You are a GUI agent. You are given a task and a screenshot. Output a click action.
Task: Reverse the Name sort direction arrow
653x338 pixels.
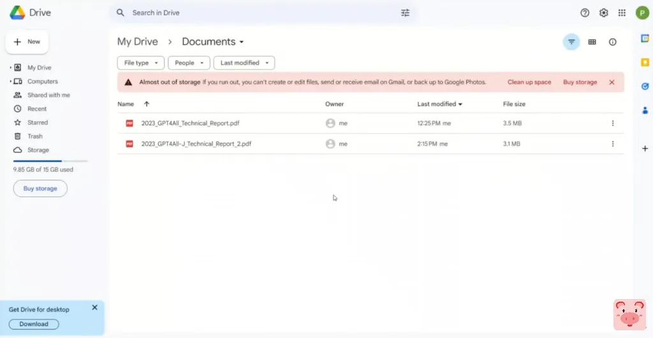147,104
